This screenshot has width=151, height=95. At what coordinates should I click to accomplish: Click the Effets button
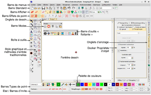[x=120, y=80]
